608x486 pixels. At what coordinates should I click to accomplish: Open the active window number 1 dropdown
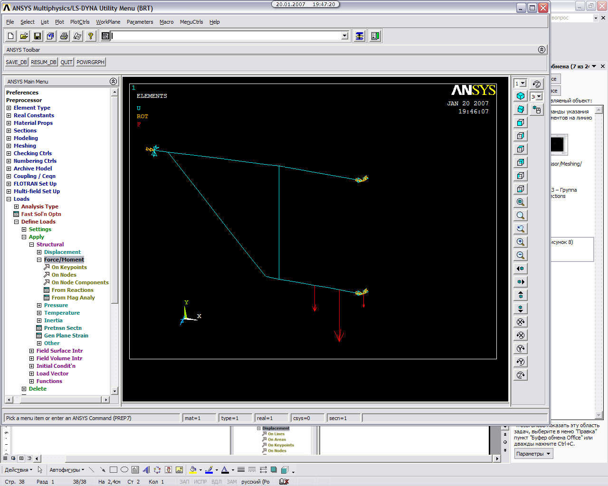(523, 84)
